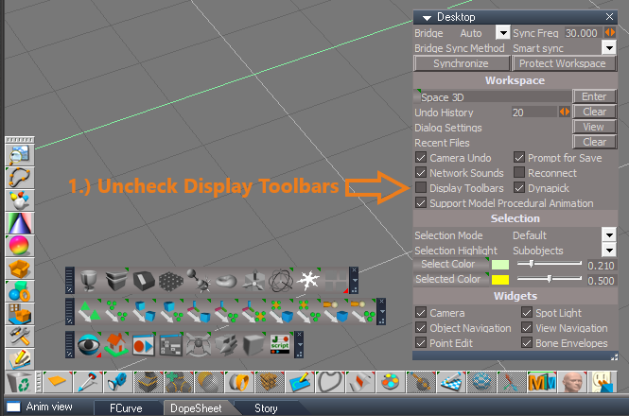Select the wrench and screwdriver tools icon
The image size is (629, 416).
(x=19, y=337)
